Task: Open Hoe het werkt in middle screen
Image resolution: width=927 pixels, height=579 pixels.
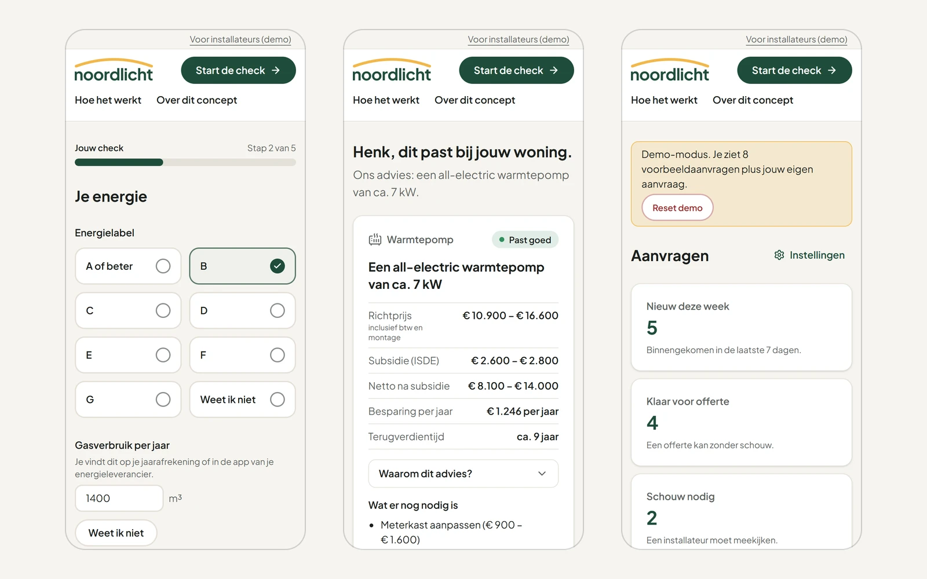Action: [x=386, y=100]
